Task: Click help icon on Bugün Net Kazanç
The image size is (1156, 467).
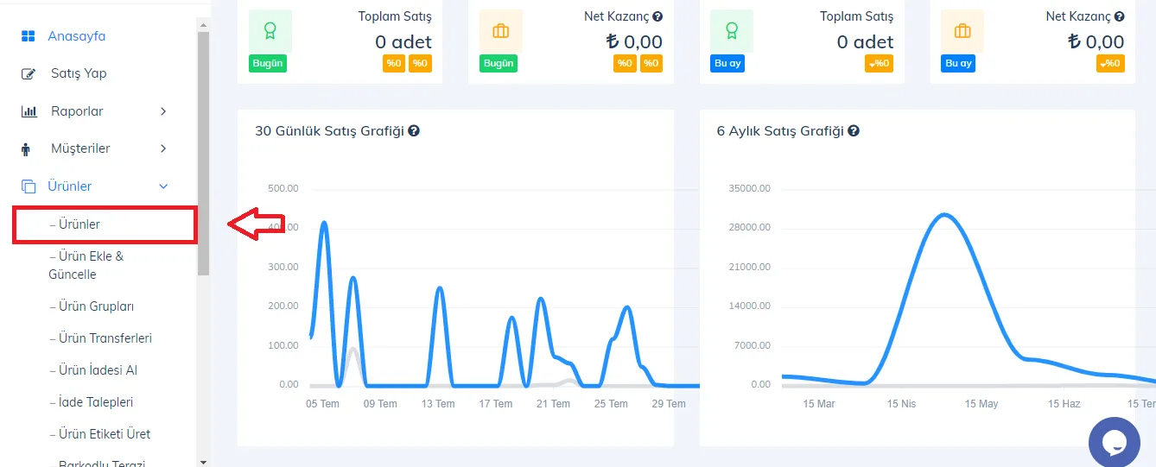Action: (x=657, y=16)
